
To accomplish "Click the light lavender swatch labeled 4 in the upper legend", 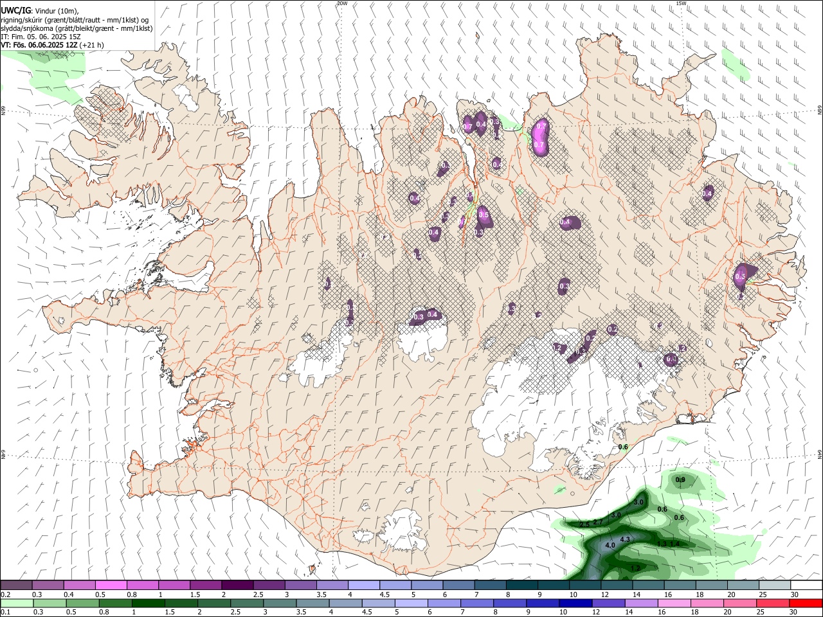I will coord(363,585).
